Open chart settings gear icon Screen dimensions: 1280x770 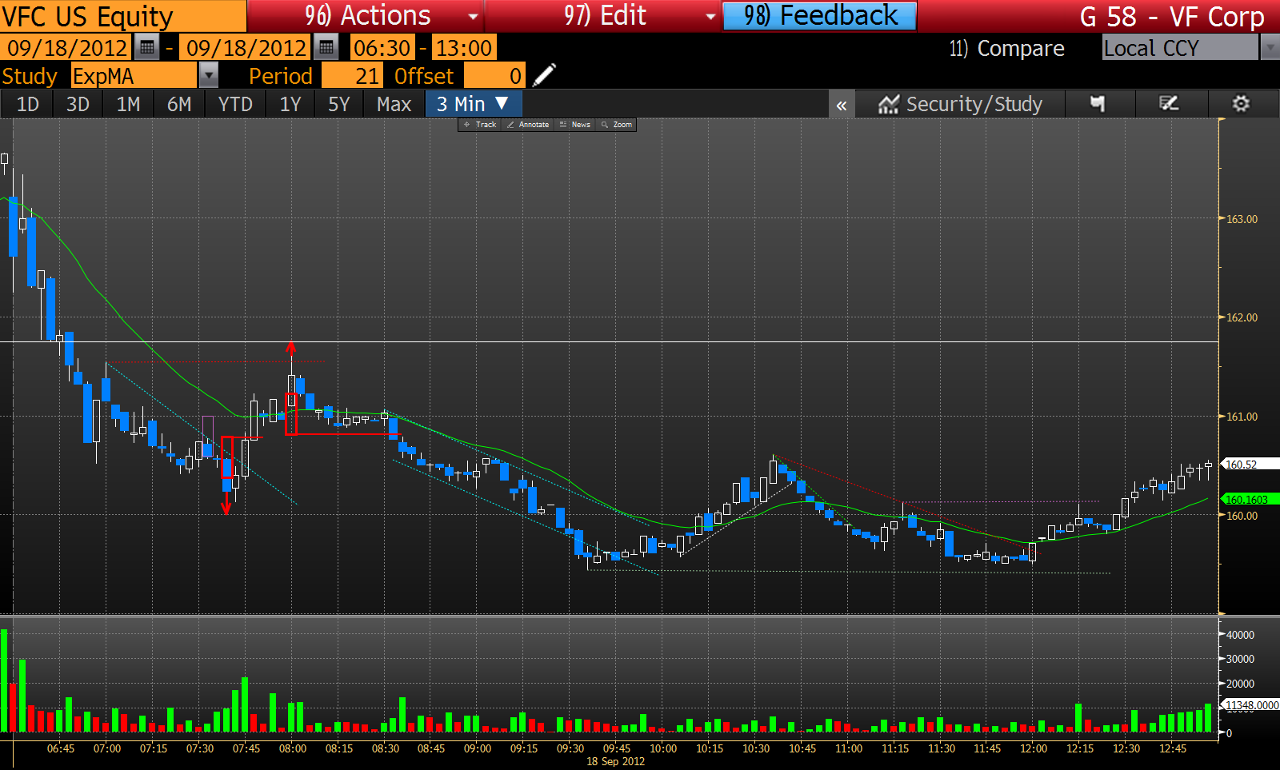coord(1241,104)
